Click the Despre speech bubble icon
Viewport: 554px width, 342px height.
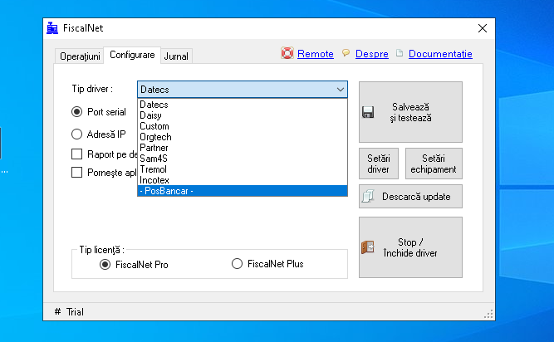[346, 53]
